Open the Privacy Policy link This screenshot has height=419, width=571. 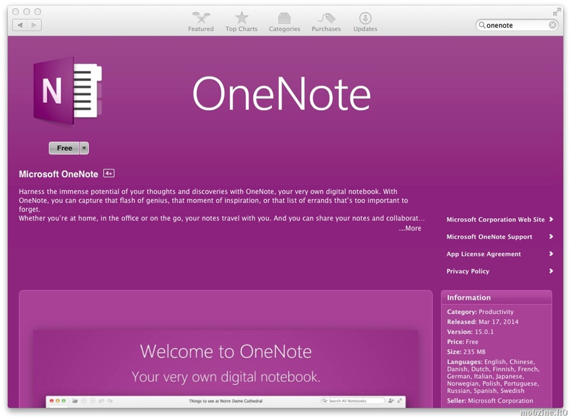coord(468,271)
